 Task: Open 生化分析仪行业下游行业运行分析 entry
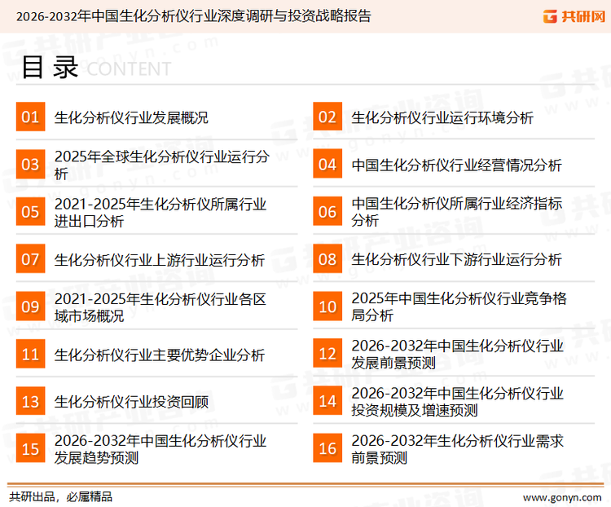(456, 260)
